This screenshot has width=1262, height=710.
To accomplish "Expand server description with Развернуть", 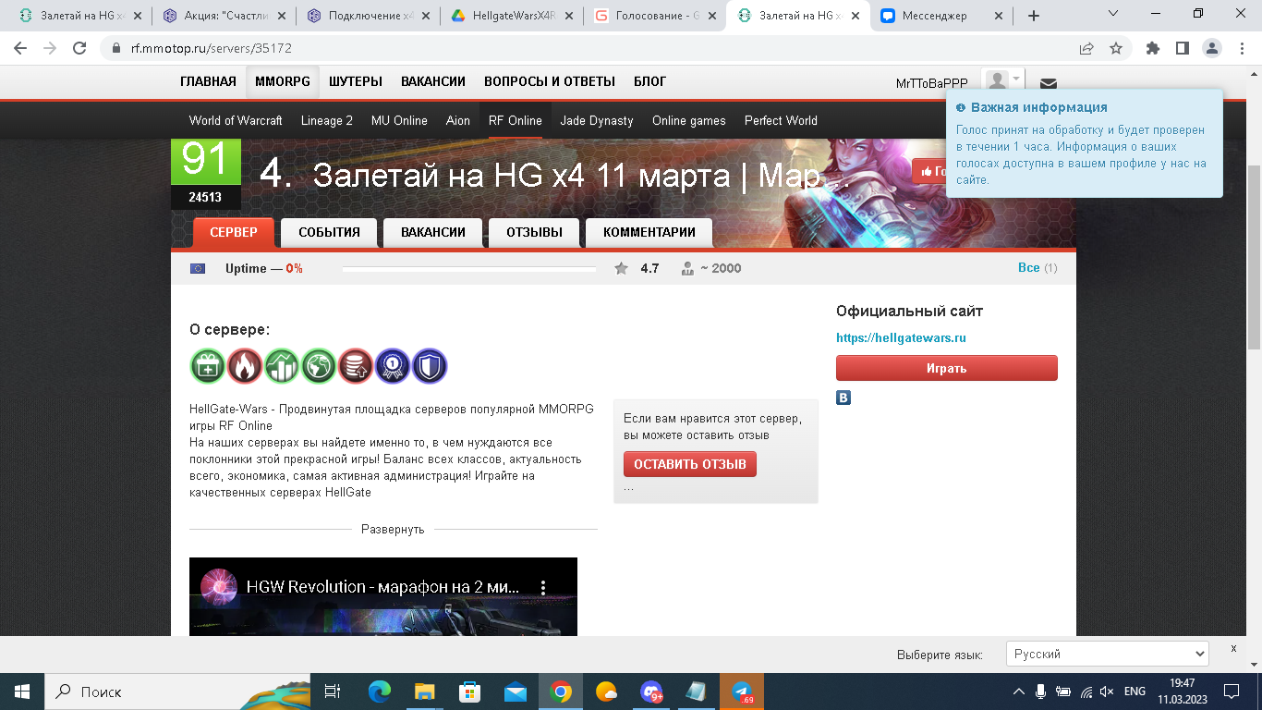I will pos(393,530).
